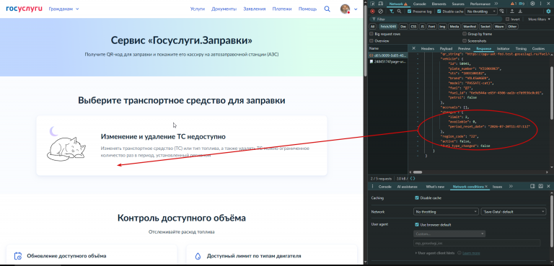Clear the network log
554x266 pixels.
[381, 12]
